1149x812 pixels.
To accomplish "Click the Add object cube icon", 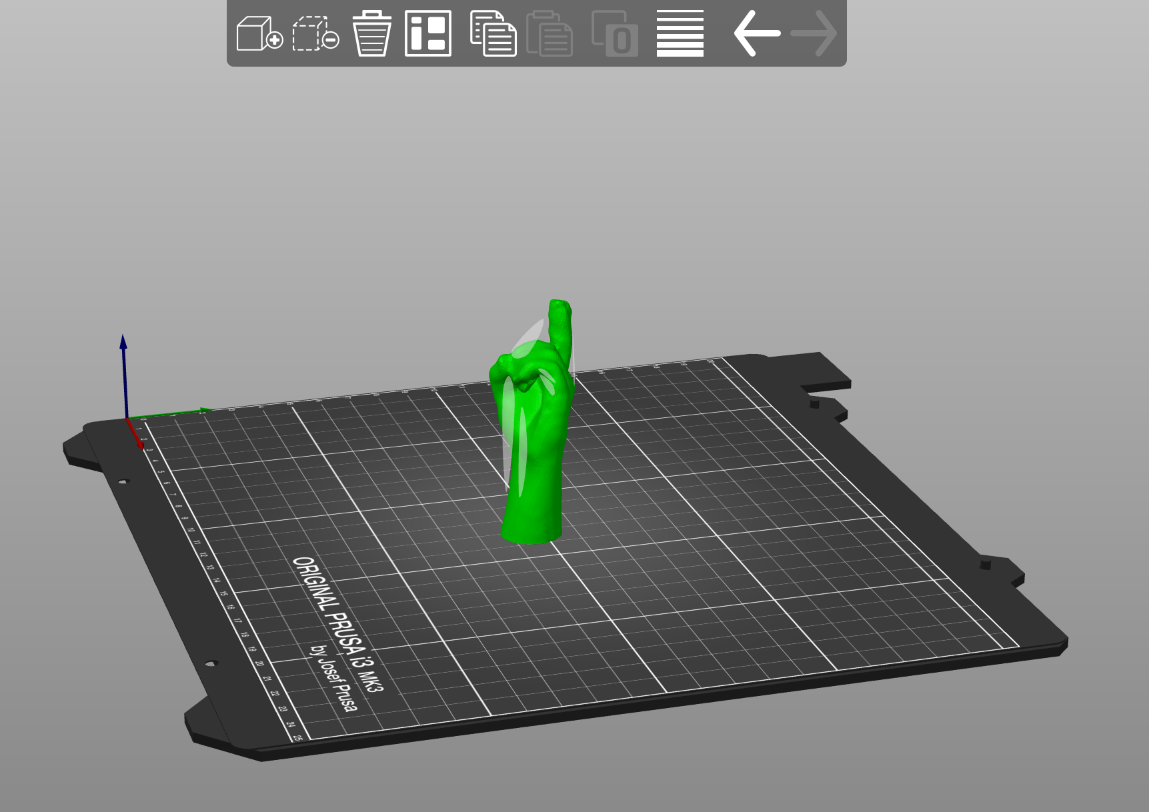I will point(259,33).
